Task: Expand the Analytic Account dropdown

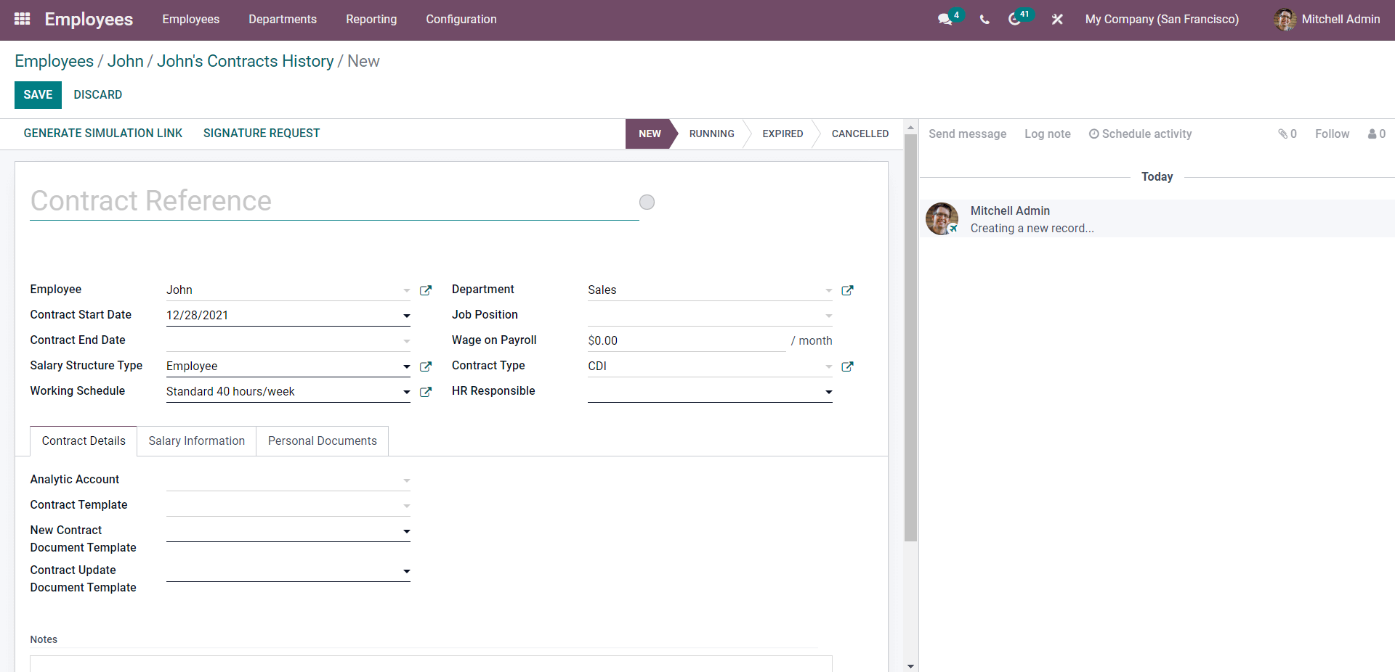Action: (407, 480)
